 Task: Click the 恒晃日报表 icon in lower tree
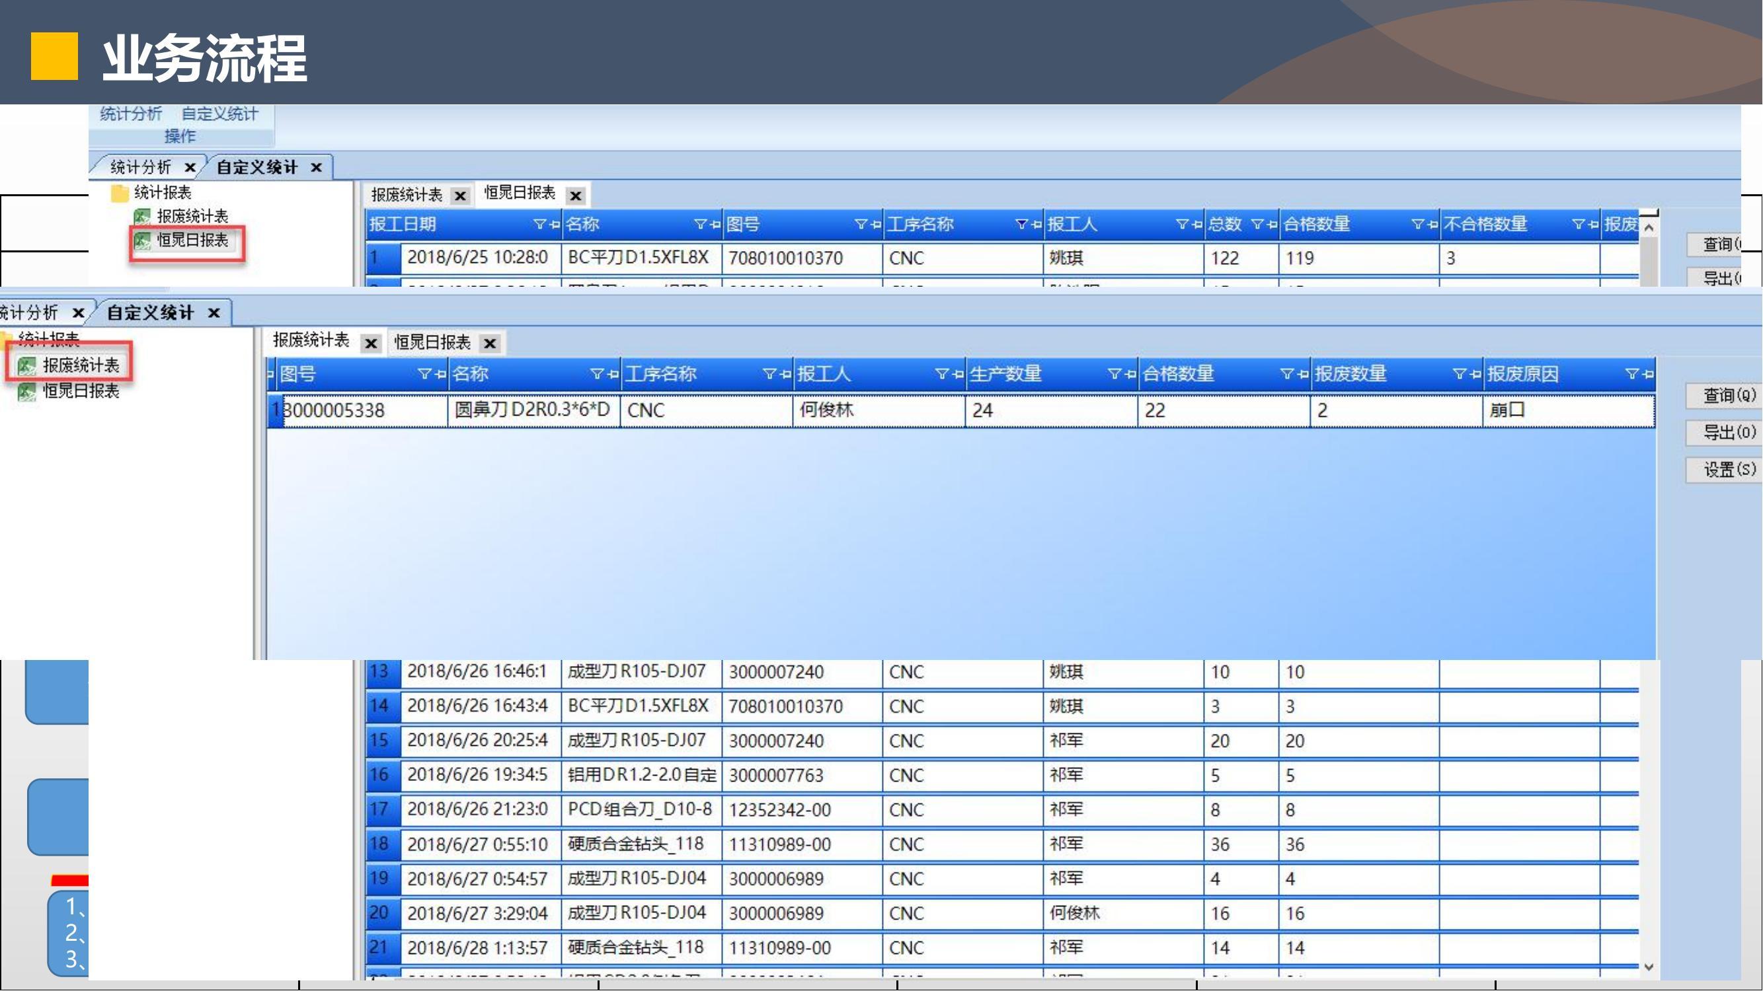pos(26,392)
